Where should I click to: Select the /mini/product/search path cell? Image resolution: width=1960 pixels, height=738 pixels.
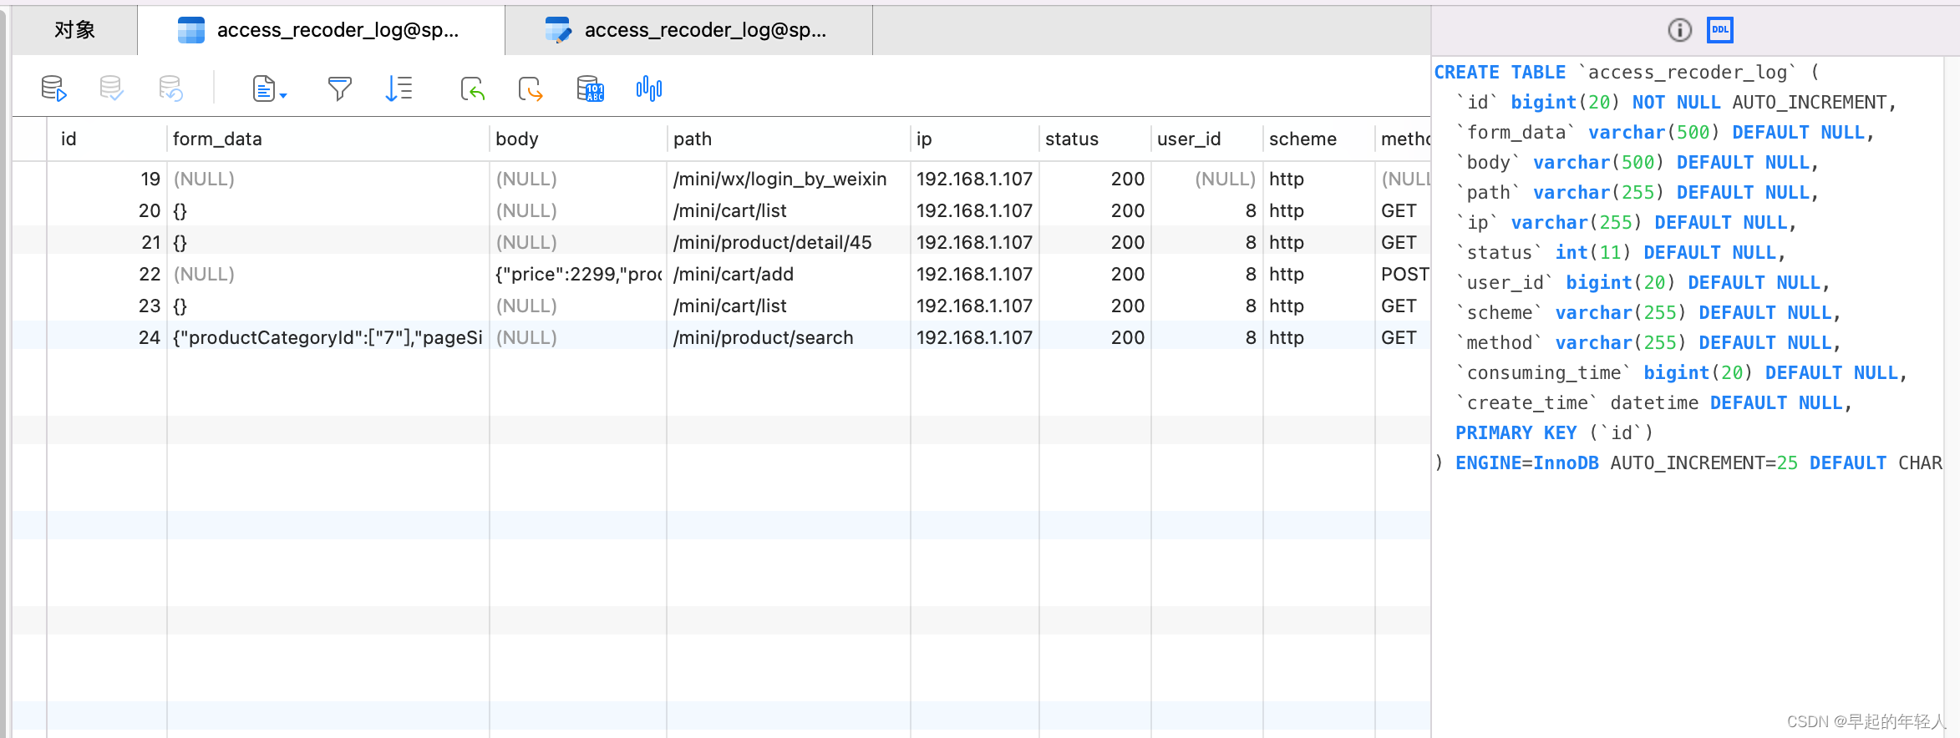coord(789,337)
